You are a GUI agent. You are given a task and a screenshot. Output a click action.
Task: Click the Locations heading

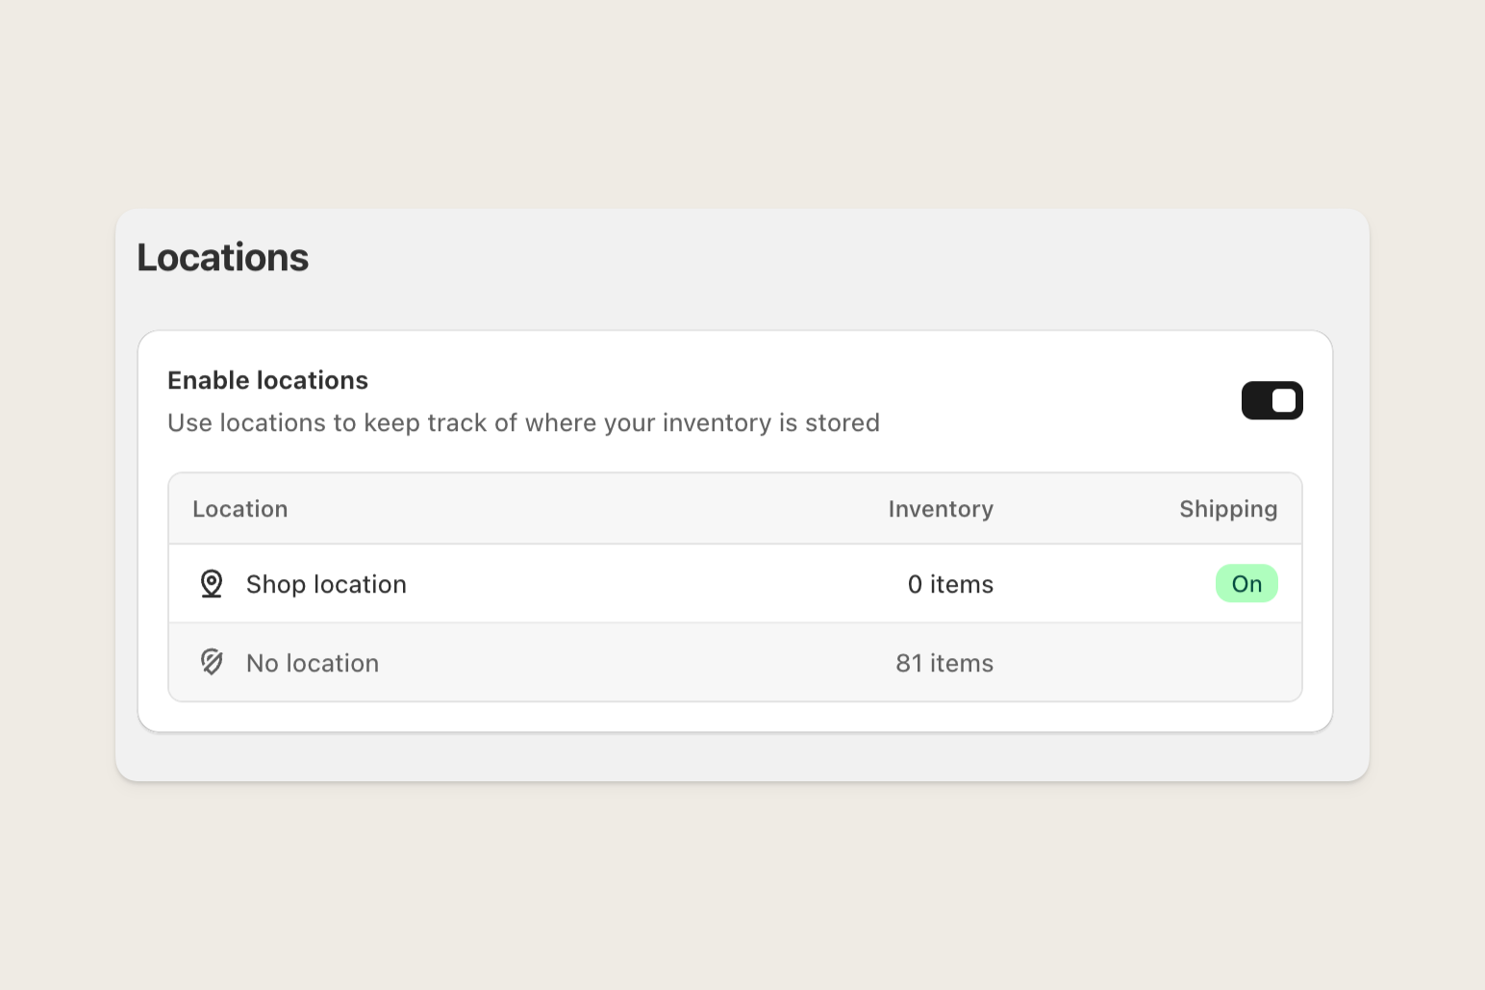(x=222, y=256)
